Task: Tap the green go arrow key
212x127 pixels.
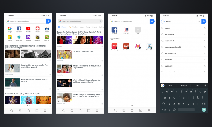Action: coord(204,110)
